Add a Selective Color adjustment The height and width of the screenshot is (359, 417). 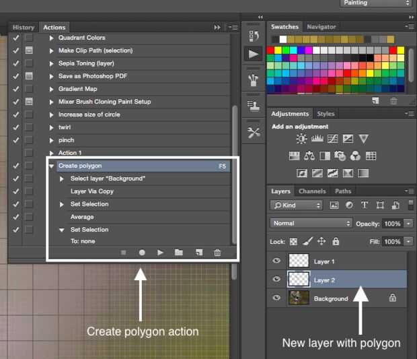(348, 173)
